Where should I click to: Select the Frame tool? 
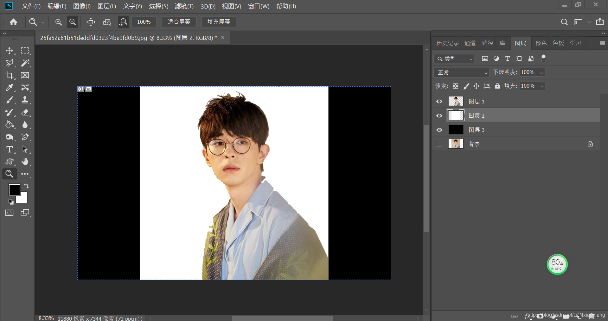[x=25, y=75]
